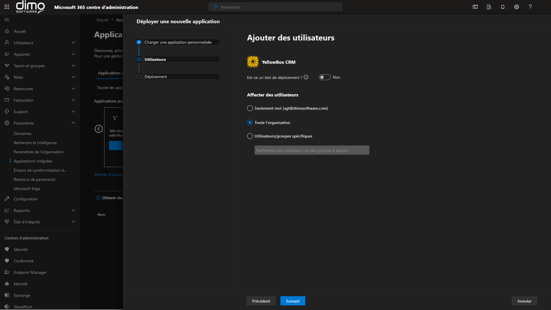Click the previous carousel arrow icon
This screenshot has width=551, height=310.
99,129
